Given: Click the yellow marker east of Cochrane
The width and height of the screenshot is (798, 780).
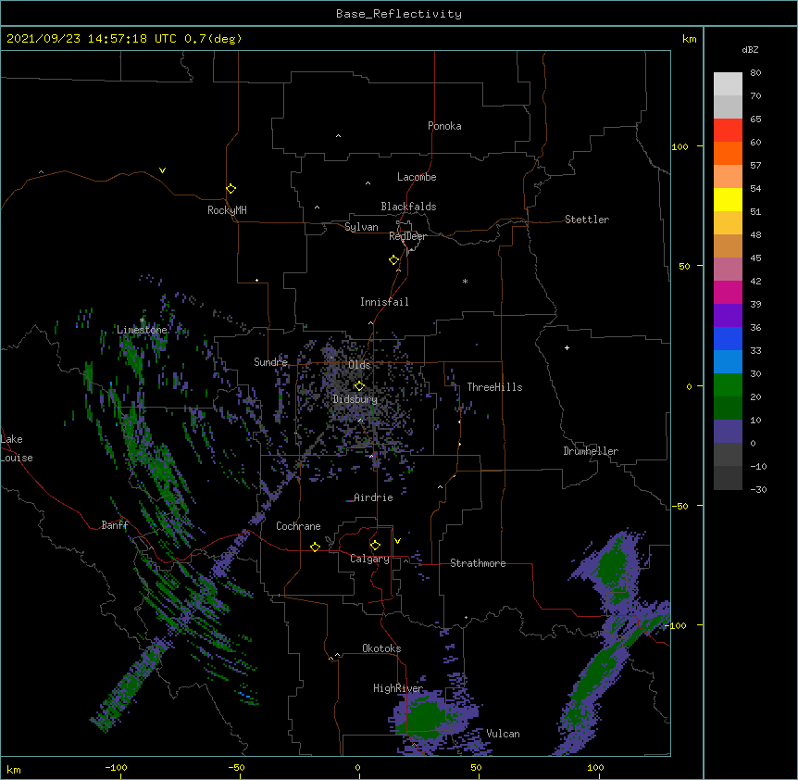Looking at the screenshot, I should click(x=315, y=547).
